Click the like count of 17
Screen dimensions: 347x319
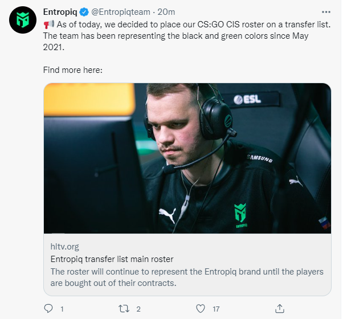[x=215, y=309]
